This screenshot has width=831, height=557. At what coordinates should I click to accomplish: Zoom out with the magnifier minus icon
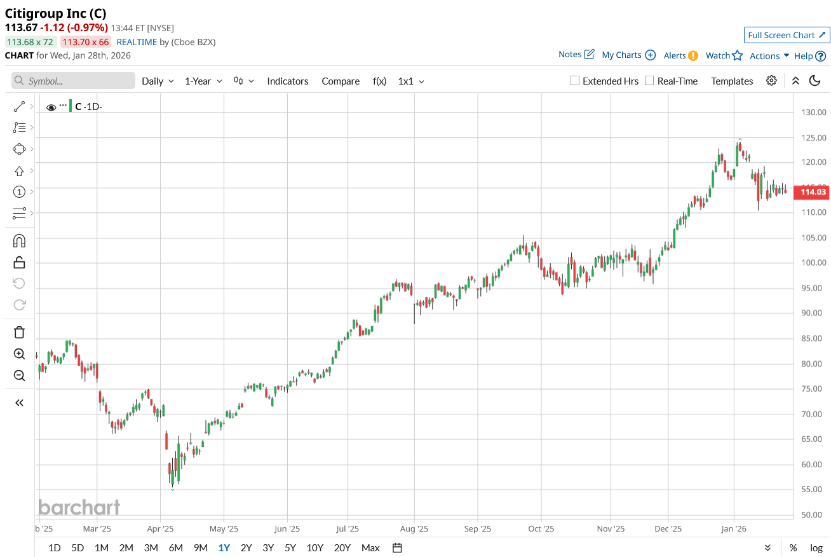coord(19,375)
